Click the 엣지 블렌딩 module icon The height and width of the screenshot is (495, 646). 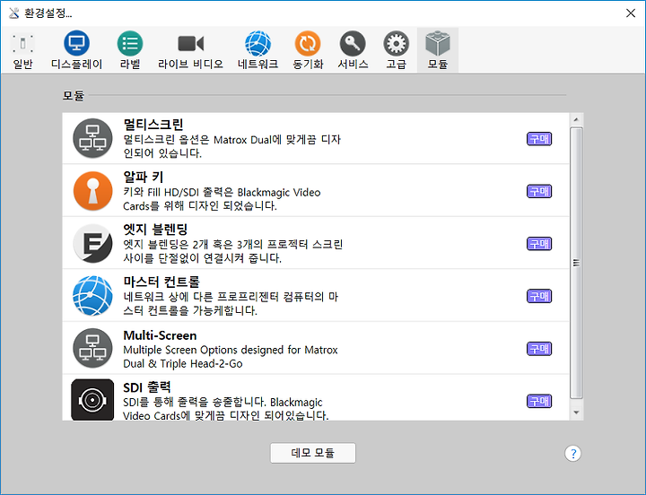[92, 243]
